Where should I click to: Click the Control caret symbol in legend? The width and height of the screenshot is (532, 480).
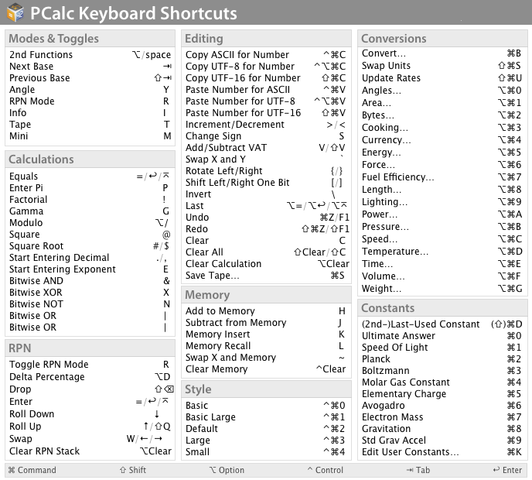[310, 470]
